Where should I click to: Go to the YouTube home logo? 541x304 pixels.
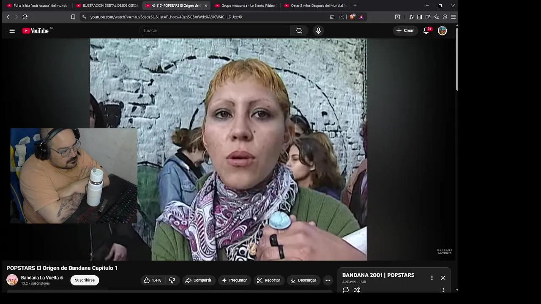click(x=36, y=31)
